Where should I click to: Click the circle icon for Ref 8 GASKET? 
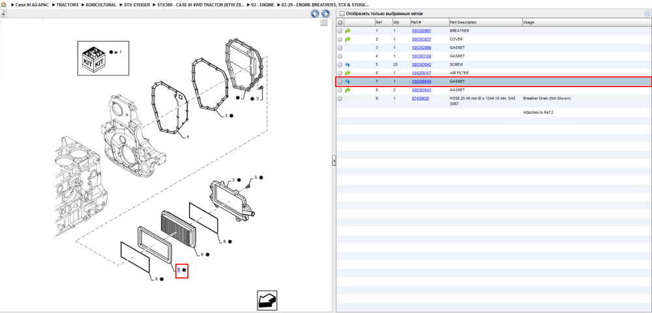pos(340,90)
